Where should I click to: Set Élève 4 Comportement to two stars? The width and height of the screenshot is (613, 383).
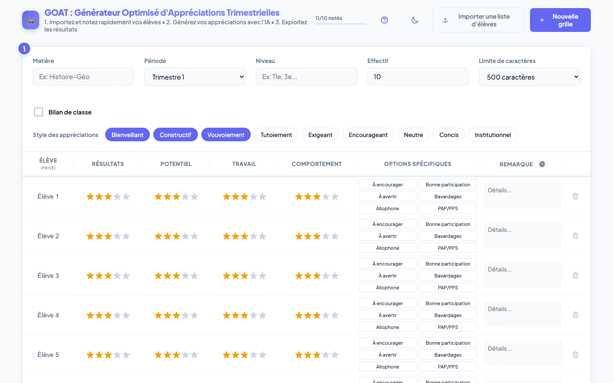point(308,315)
